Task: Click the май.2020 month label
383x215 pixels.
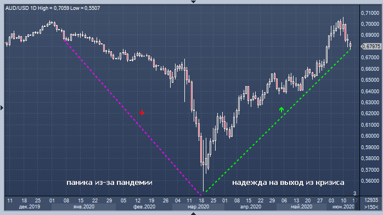Action: pos(301,207)
